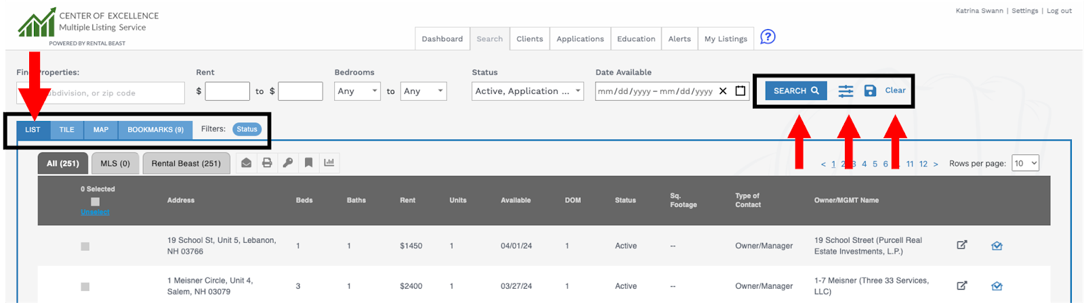Save search with floppy disk icon
1084x303 pixels.
pos(871,91)
